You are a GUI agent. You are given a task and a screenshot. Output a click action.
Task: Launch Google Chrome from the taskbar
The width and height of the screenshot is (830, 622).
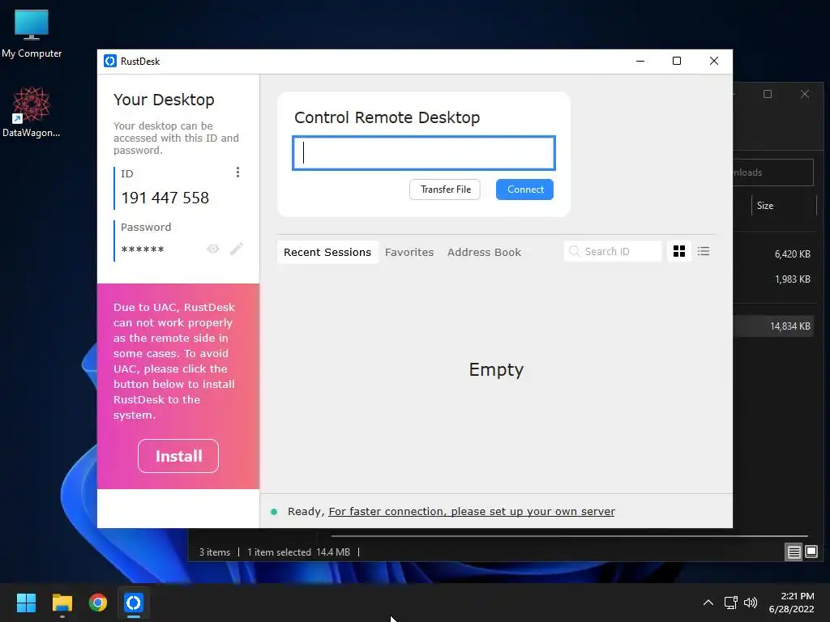point(98,603)
